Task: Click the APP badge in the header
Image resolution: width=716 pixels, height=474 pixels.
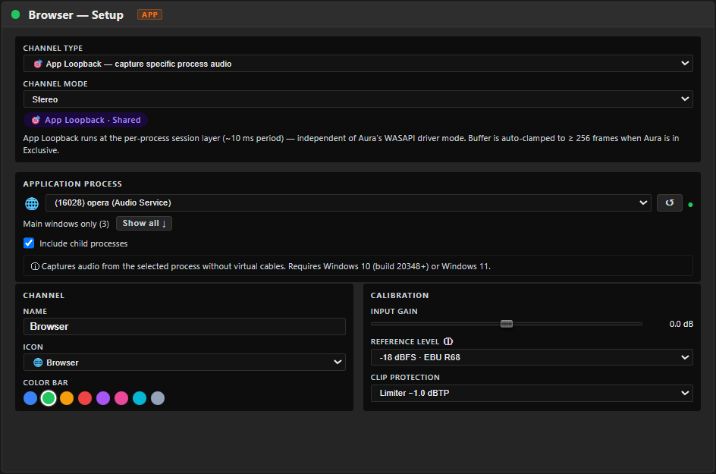Action: (x=149, y=14)
